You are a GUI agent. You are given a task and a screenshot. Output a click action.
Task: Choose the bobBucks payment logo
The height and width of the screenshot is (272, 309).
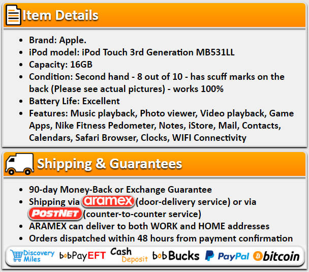176,256
